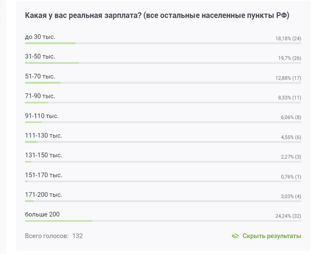This screenshot has width=319, height=254.
Task: Select the "до 30 тыс." poll option
Action: tap(40, 36)
